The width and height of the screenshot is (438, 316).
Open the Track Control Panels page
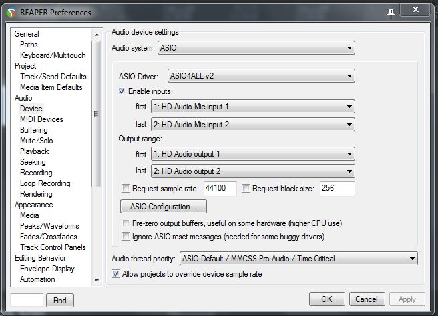(x=53, y=247)
